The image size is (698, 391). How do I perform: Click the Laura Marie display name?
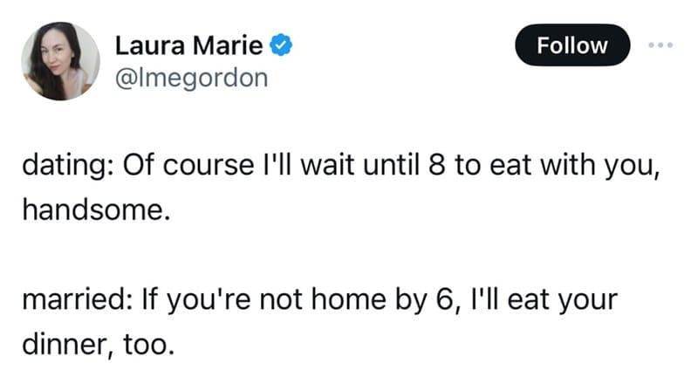pyautogui.click(x=190, y=43)
